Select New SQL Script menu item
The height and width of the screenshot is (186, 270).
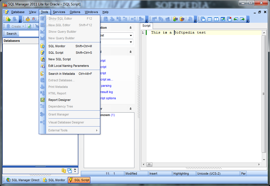click(x=70, y=59)
